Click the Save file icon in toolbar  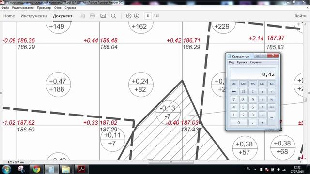coord(82,16)
